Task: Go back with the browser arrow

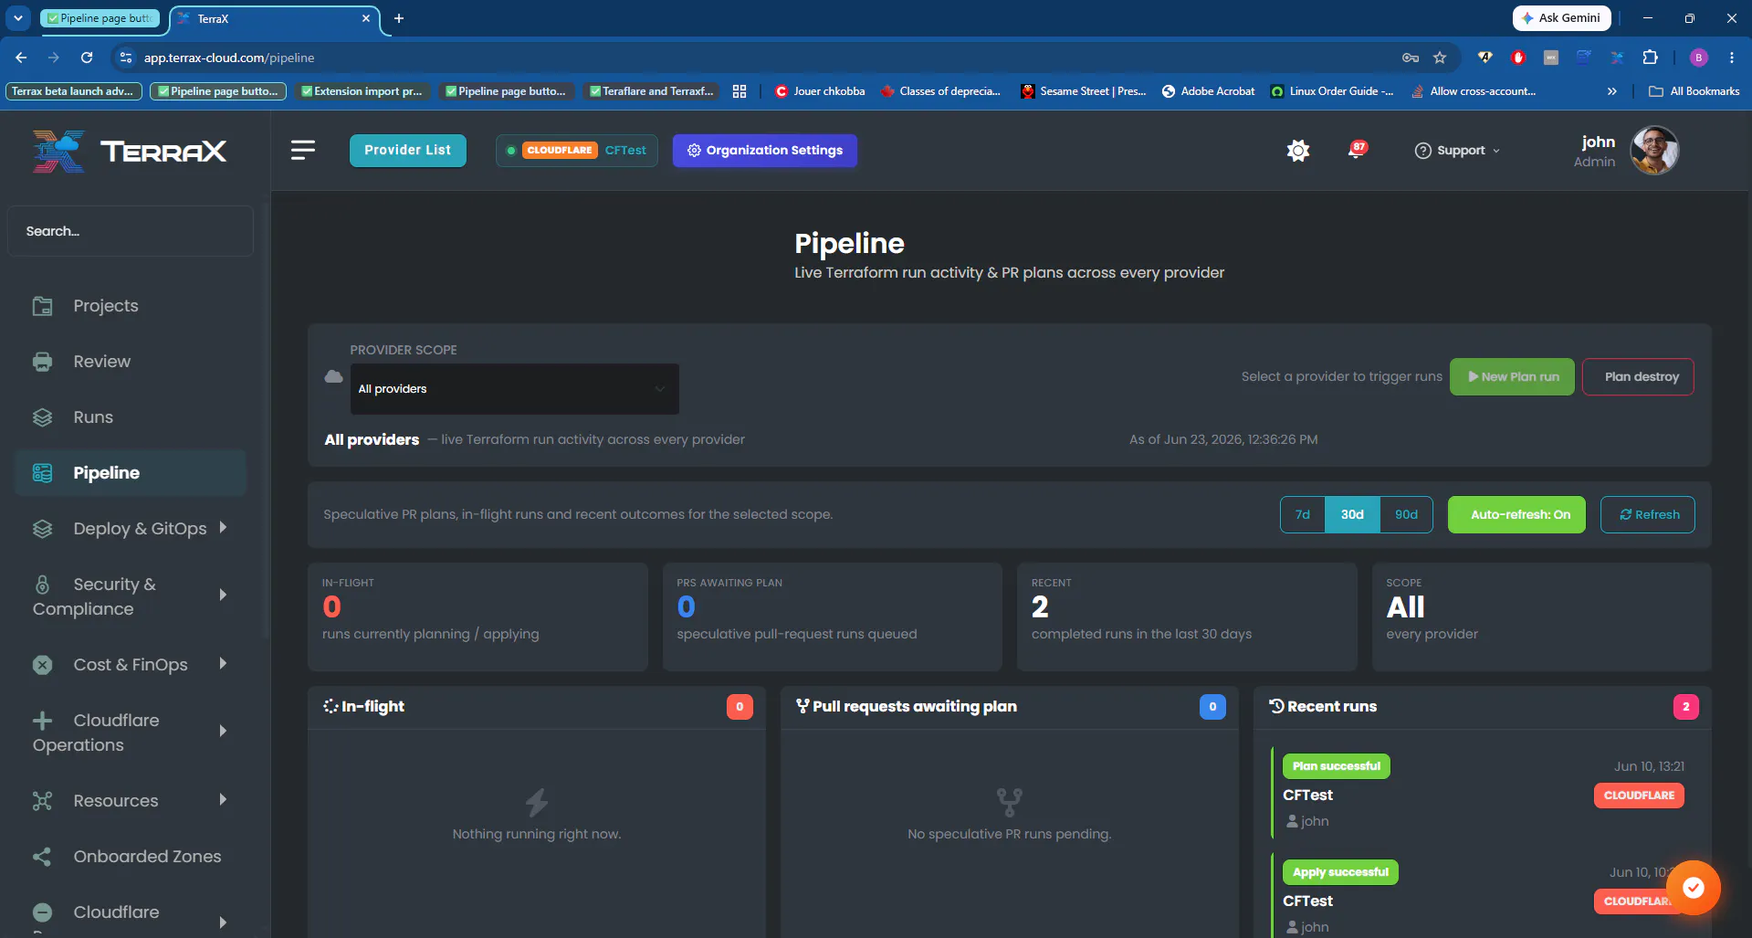Action: pos(21,58)
